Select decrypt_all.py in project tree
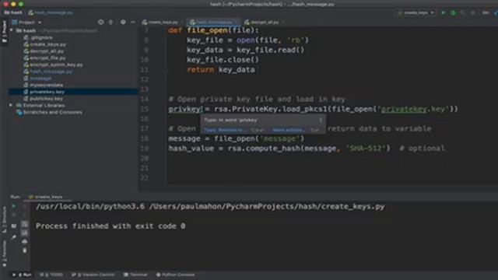This screenshot has width=498, height=280. point(47,51)
